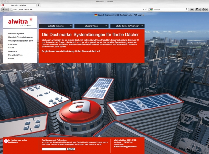
Task: Open the bookmarks sidebar toolbar icon
Action: pos(198,9)
